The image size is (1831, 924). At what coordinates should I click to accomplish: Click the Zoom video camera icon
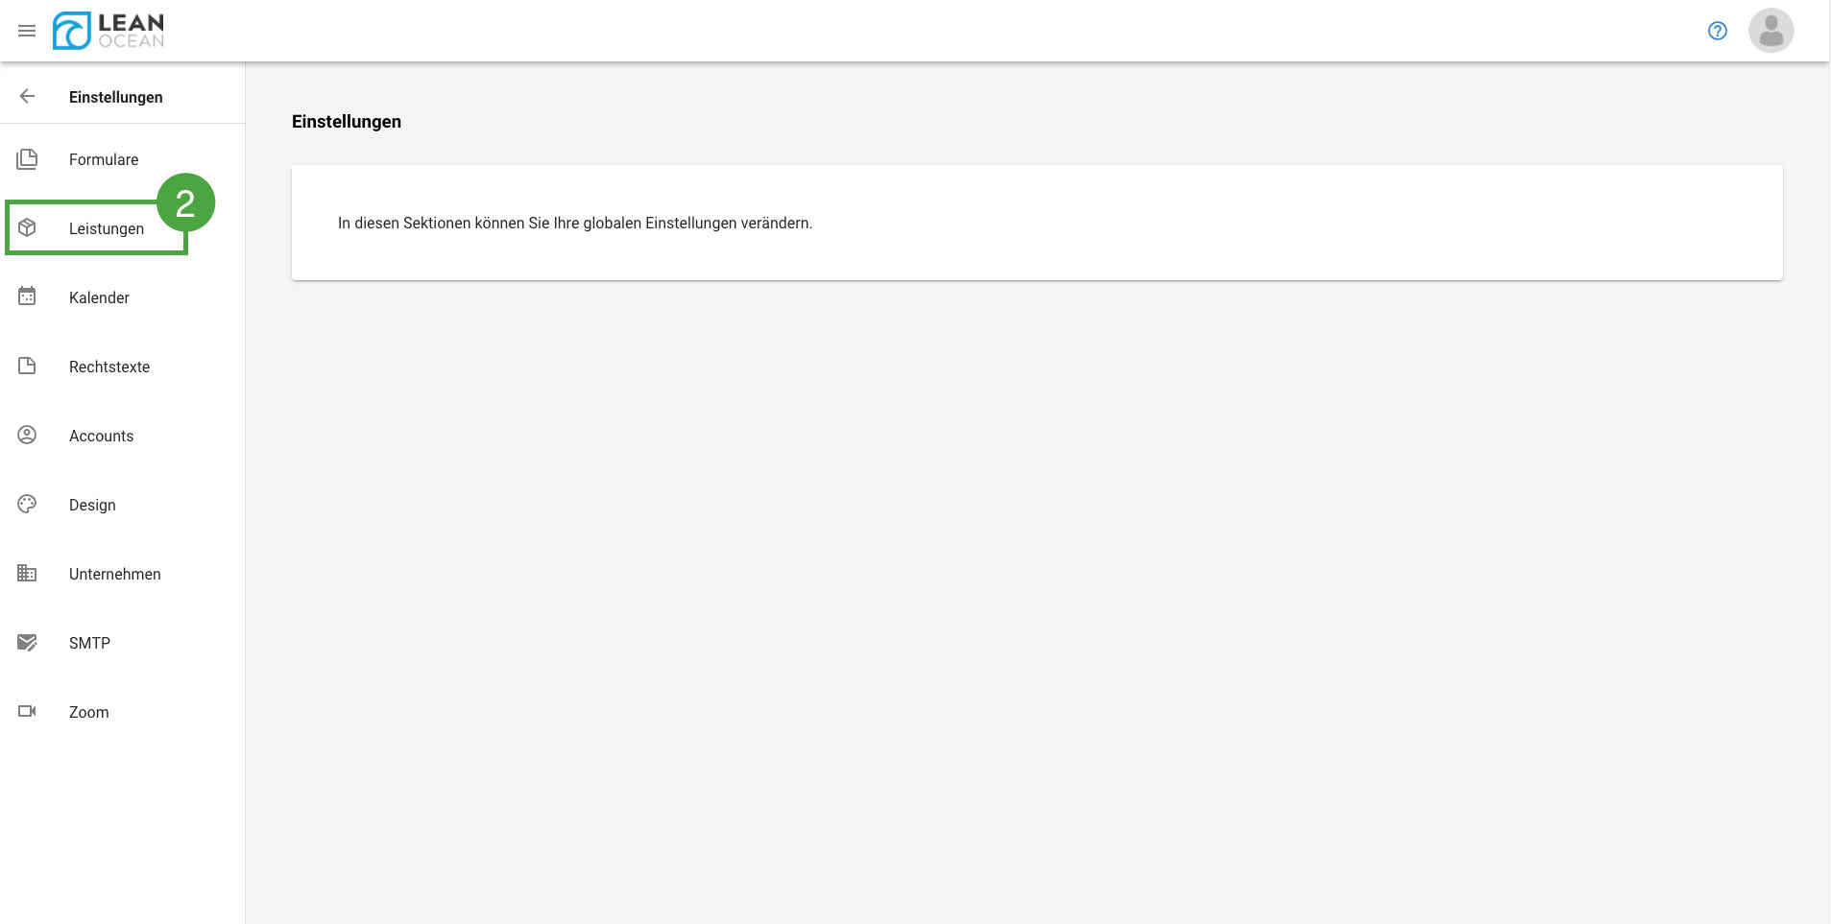[27, 711]
